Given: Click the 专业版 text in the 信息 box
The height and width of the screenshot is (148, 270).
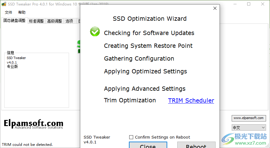Looking at the screenshot, I should pos(12,67).
